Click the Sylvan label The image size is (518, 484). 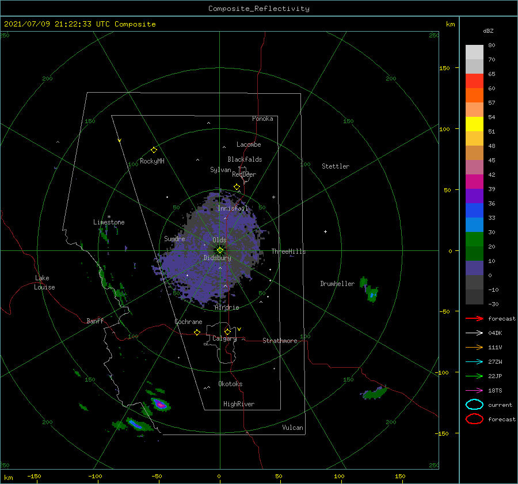click(220, 170)
